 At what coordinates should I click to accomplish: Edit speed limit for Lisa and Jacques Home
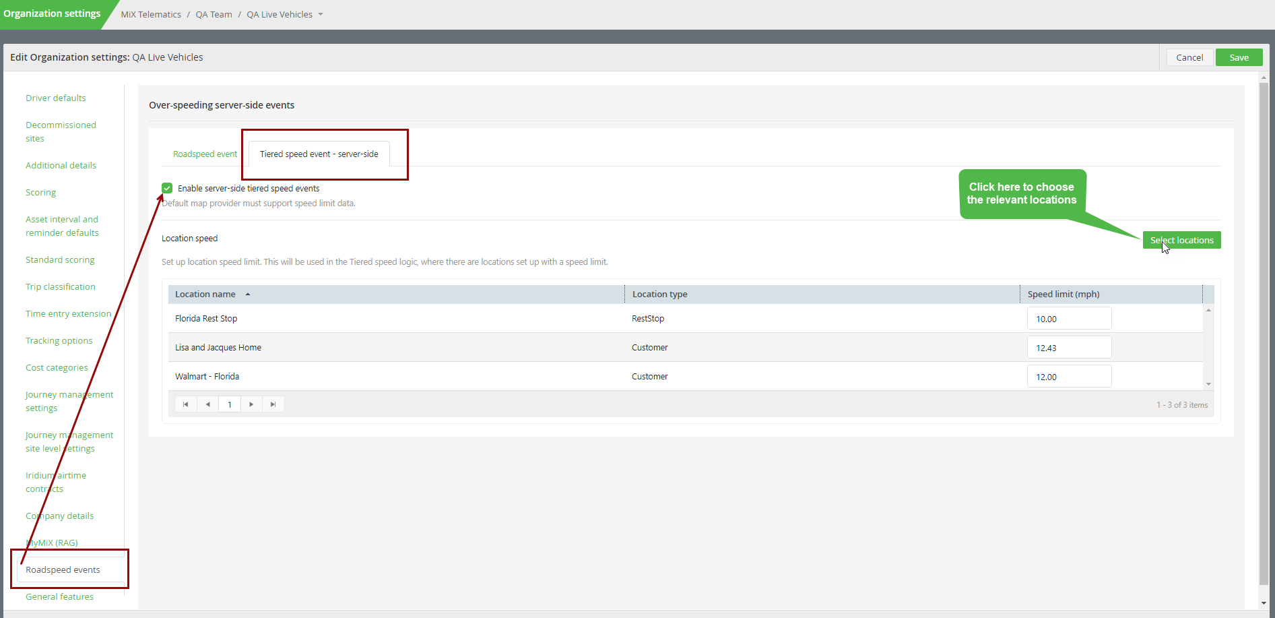pos(1069,348)
